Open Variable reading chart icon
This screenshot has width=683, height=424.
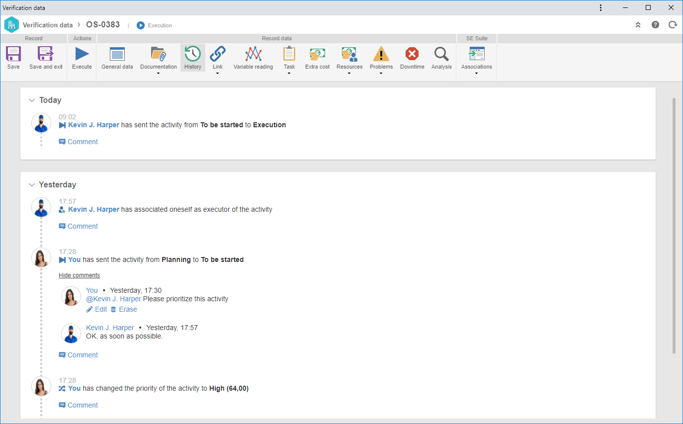[254, 54]
